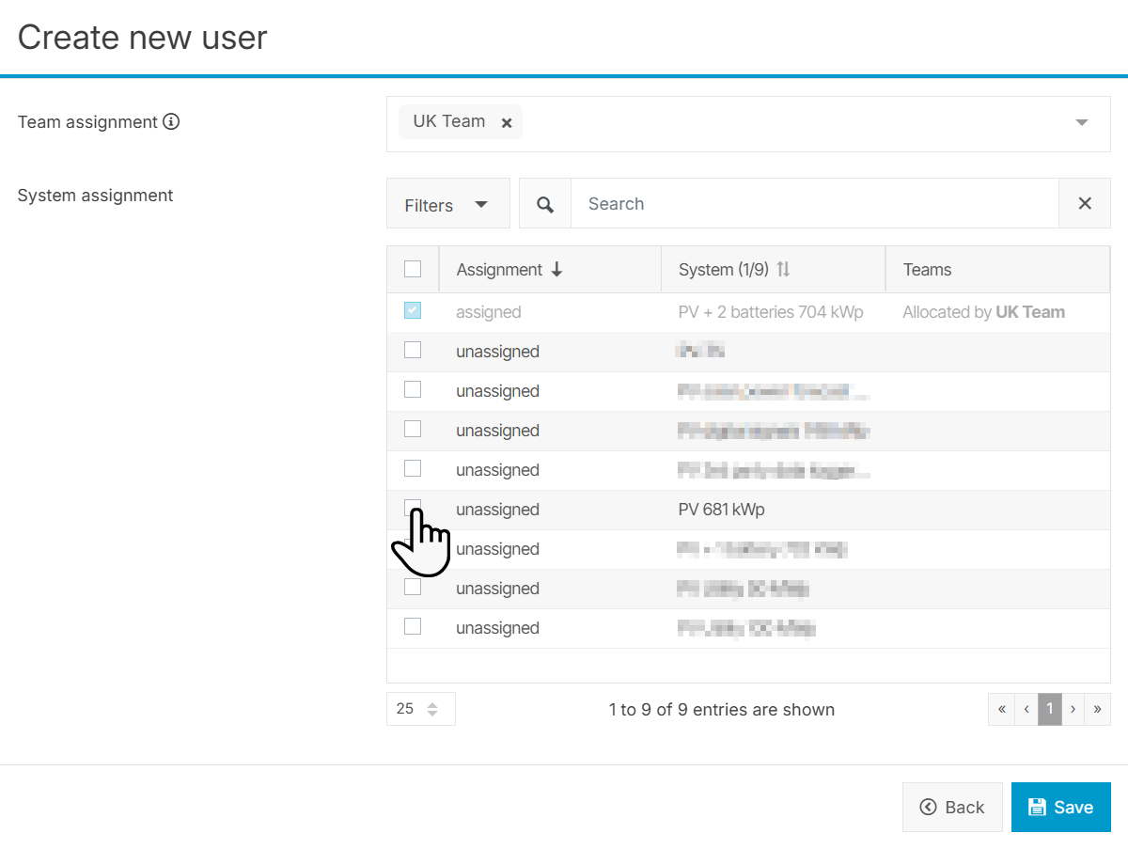Go to the last page using double-arrow icon
Screen dimensions: 1128x849
point(1097,709)
